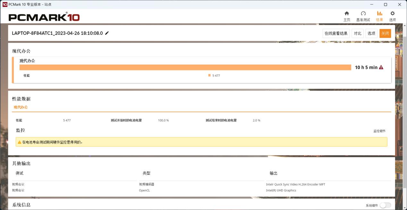This screenshot has width=407, height=210.
Task: Click the 输出 column header
Action: 274,173
